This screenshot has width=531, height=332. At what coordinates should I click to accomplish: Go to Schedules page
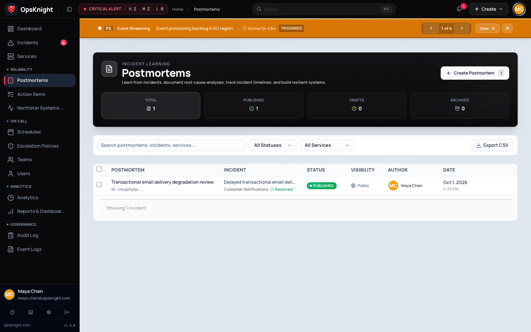pyautogui.click(x=40, y=132)
